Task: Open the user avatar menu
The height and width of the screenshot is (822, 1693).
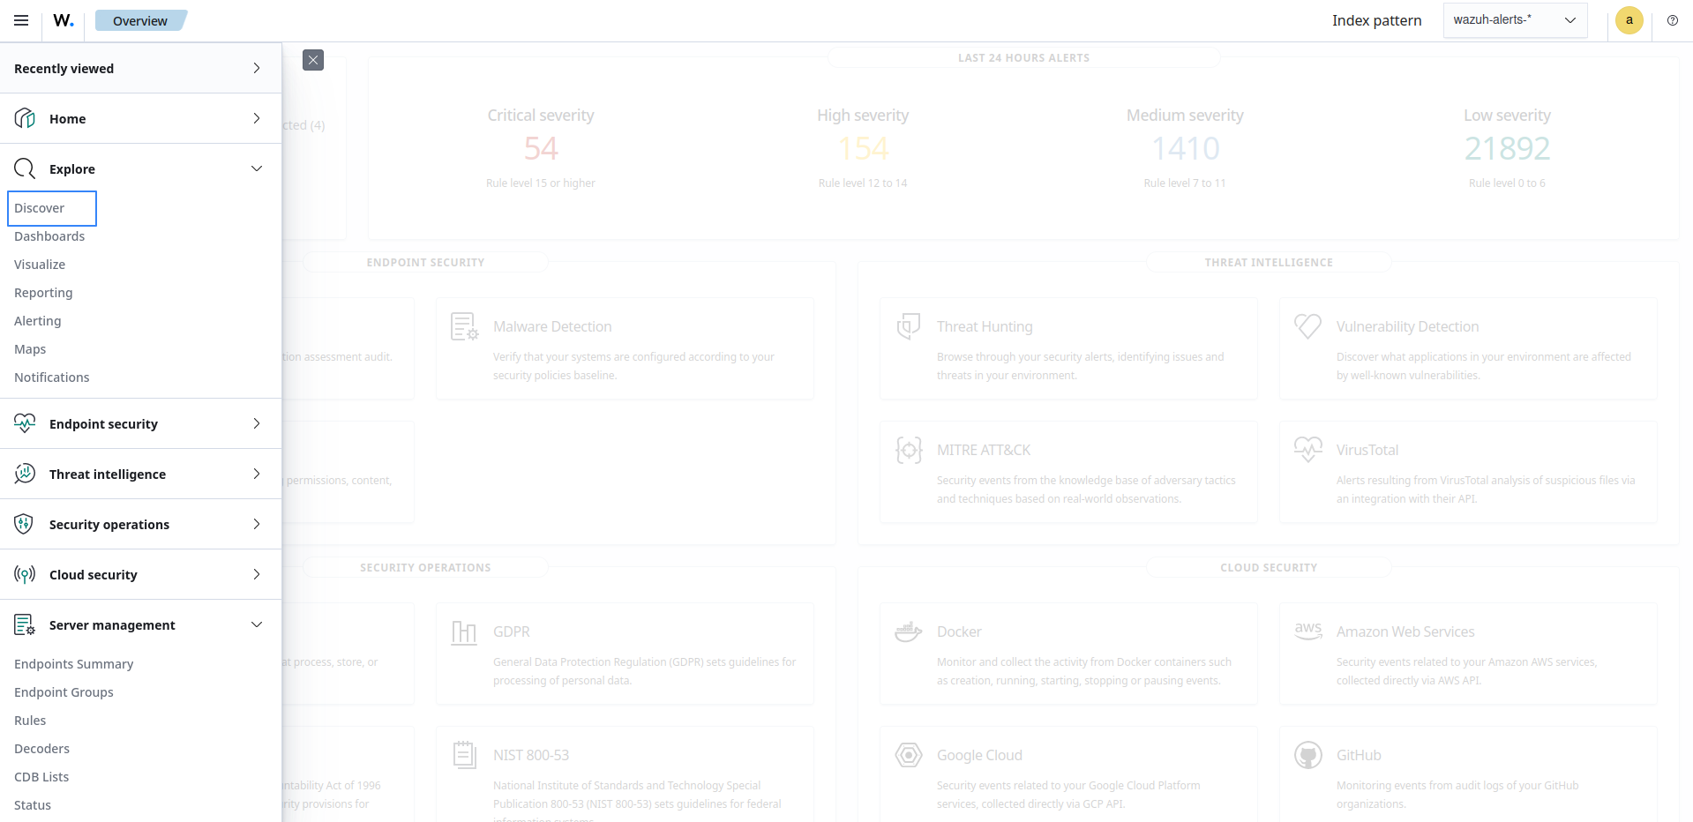Action: pos(1629,20)
